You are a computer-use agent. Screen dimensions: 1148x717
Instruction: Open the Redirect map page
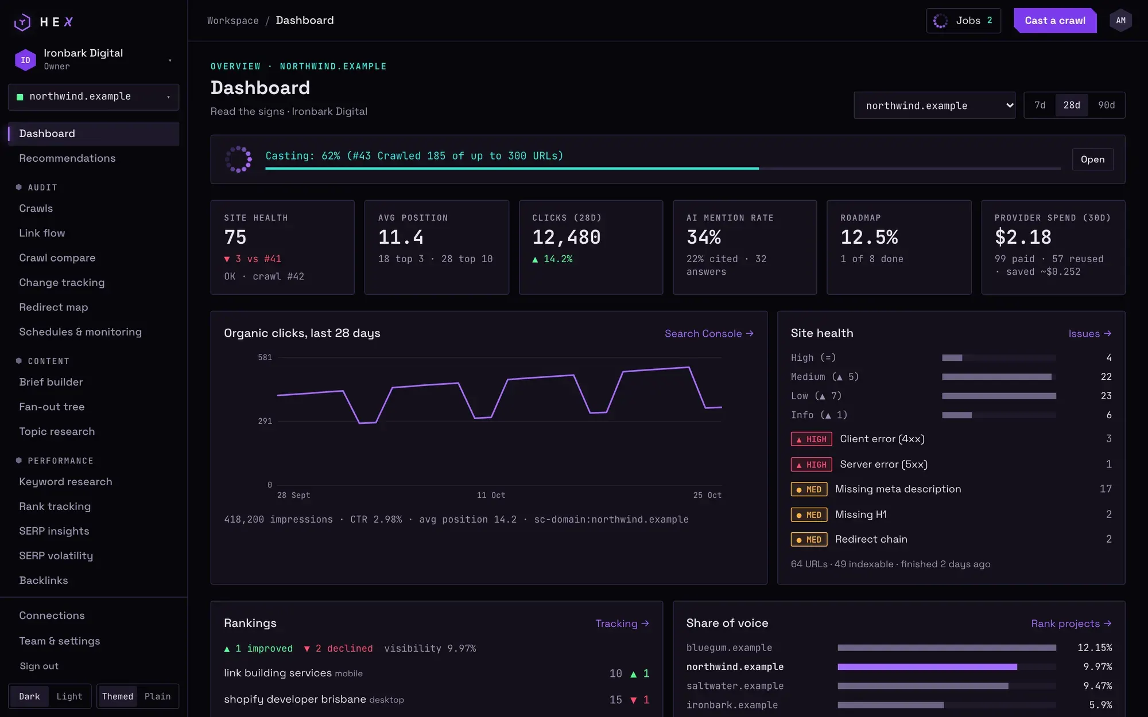(x=94, y=307)
